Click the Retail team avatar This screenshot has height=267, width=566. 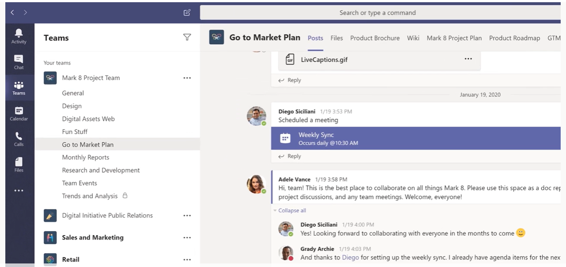(x=50, y=259)
